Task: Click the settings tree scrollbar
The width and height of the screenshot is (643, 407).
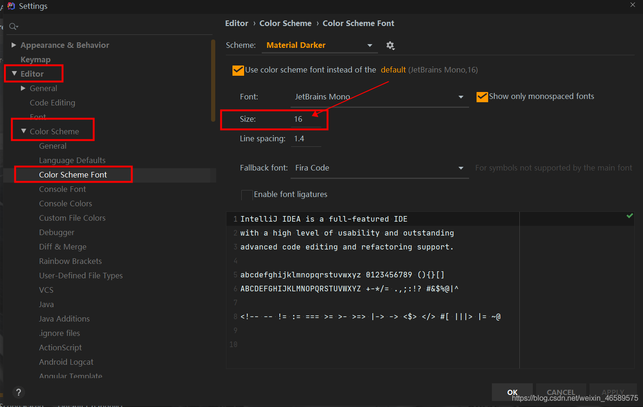Action: coord(213,81)
